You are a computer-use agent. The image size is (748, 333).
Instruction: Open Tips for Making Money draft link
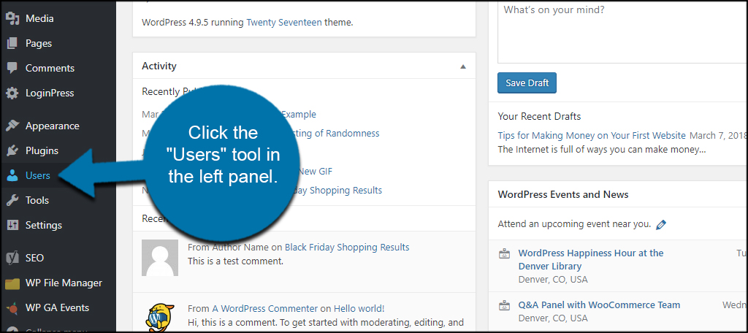(592, 136)
